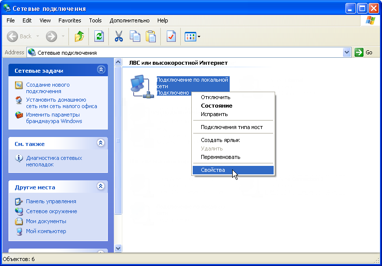Click the Control Panel icon
This screenshot has width=382, height=266.
coord(19,201)
